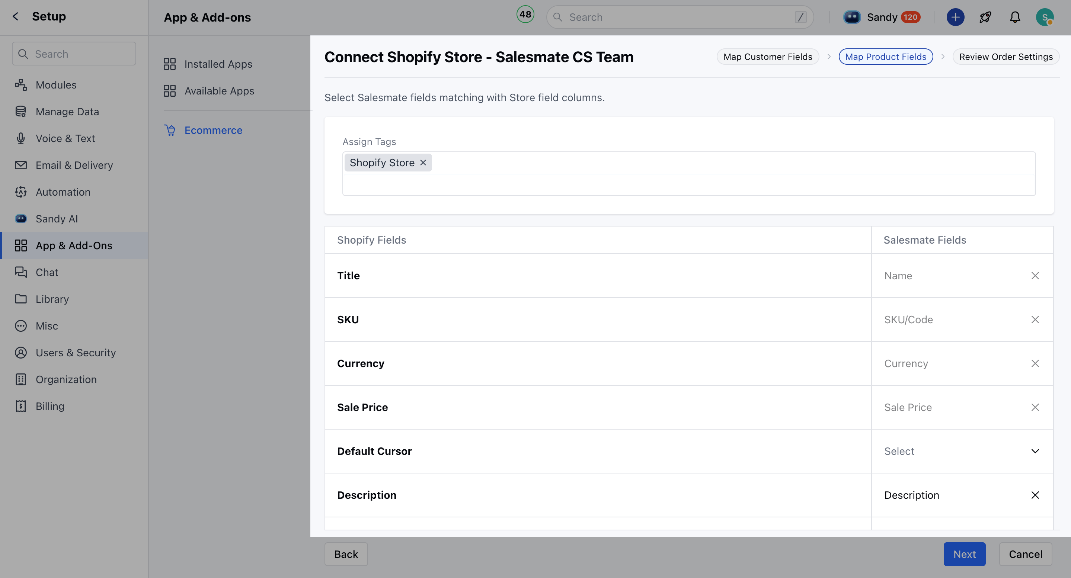Screen dimensions: 1071x578
Task: Click the red 120 badge near Sandy
Action: tap(911, 17)
